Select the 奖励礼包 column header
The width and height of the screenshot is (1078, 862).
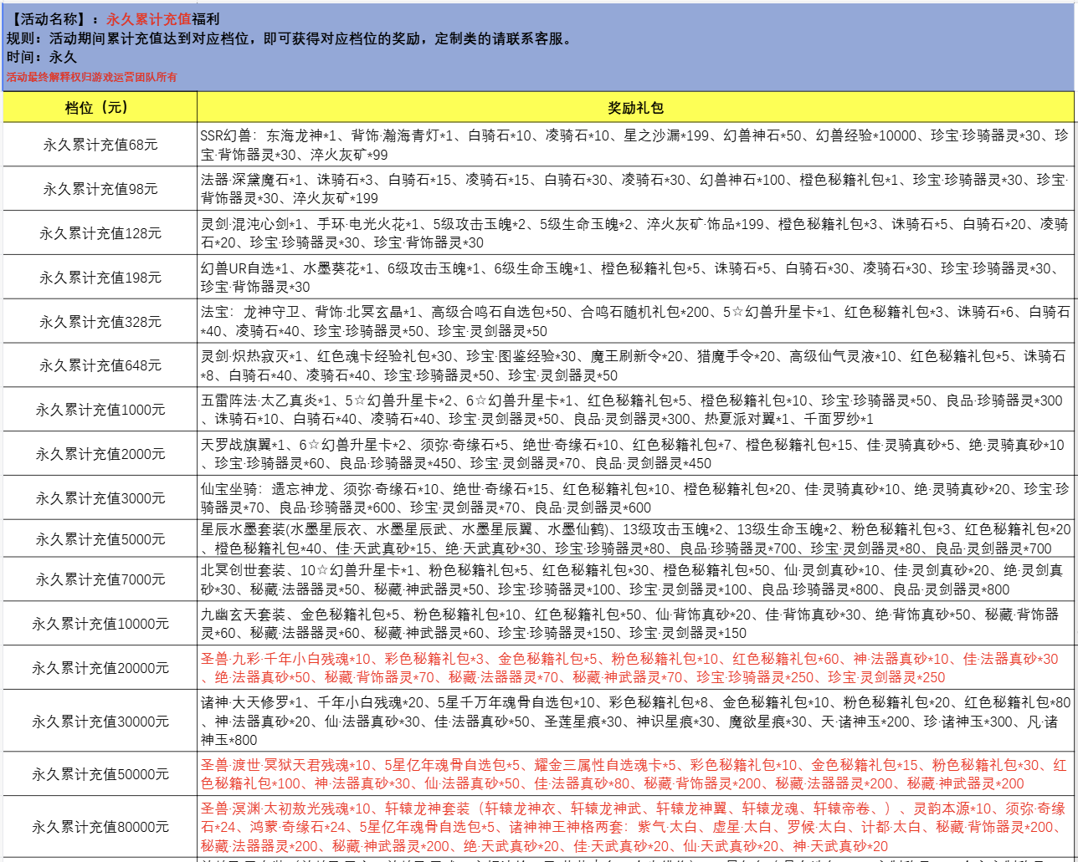click(636, 108)
